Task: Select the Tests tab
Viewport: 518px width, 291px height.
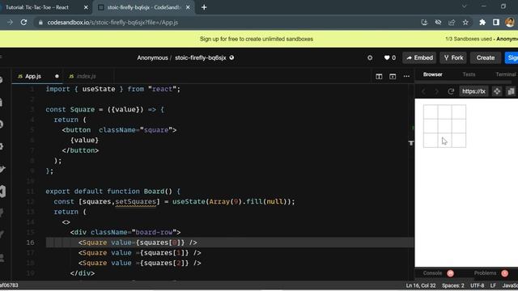Action: (469, 74)
